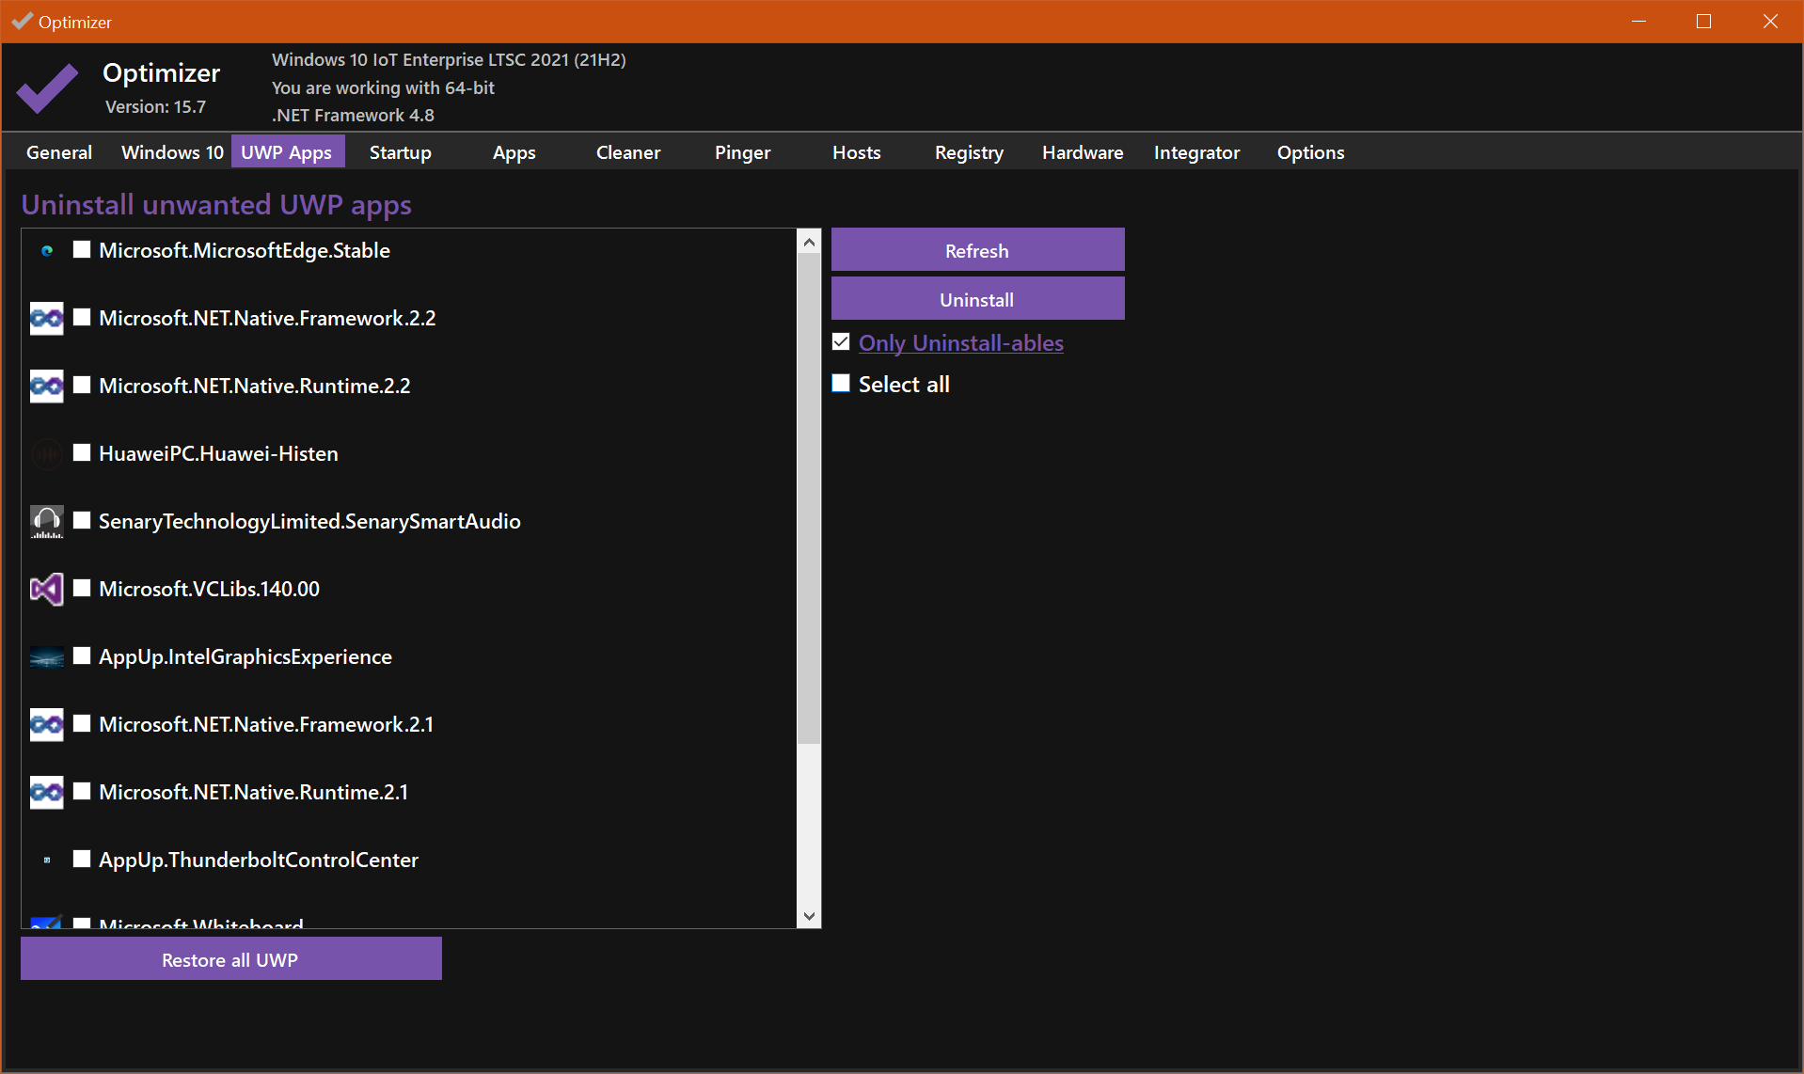The width and height of the screenshot is (1804, 1074).
Task: Click the Microsoft VCLibs Visual Studio icon
Action: (47, 590)
